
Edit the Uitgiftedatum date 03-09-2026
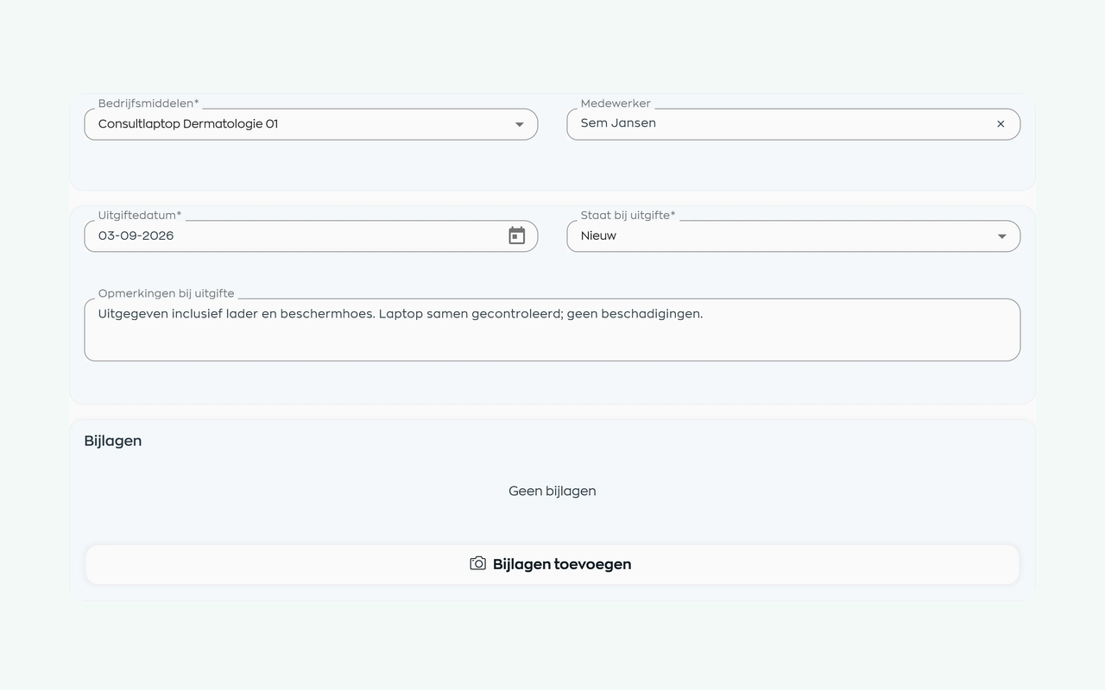click(x=136, y=235)
